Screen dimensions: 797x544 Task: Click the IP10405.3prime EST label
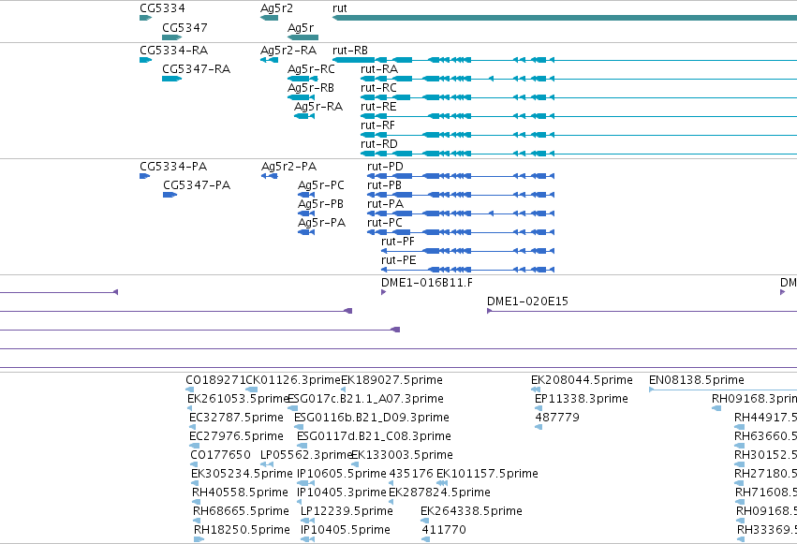pos(342,493)
